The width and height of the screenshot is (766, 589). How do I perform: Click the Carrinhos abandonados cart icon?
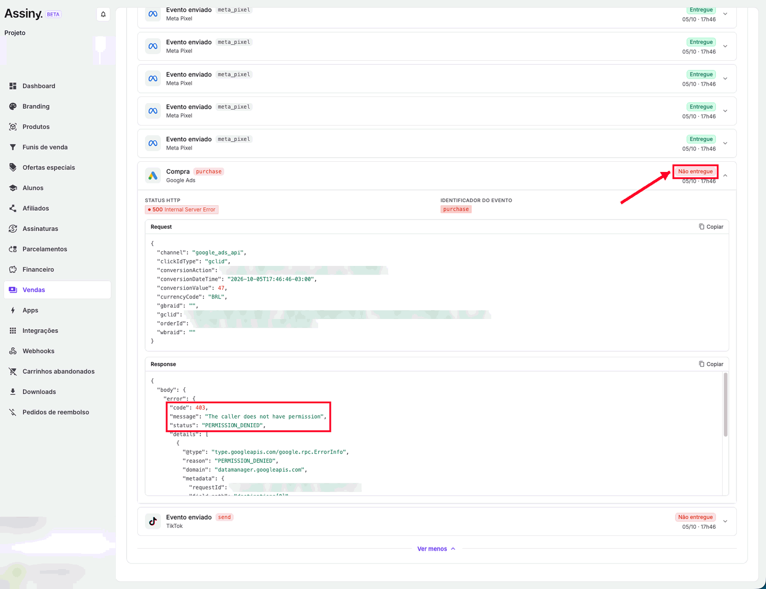(13, 372)
